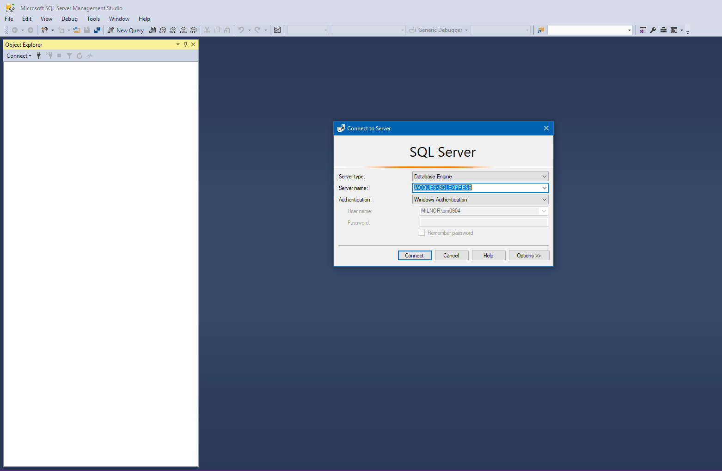Viewport: 722px width, 471px height.
Task: Click the Filter funnel icon
Action: [69, 56]
